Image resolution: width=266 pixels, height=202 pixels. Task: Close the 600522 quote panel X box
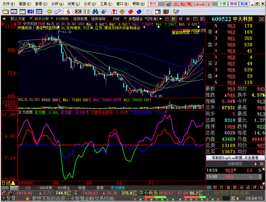click(x=261, y=19)
